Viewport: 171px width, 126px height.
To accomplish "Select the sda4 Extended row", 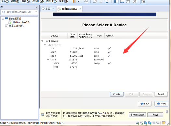I will click(104, 60).
